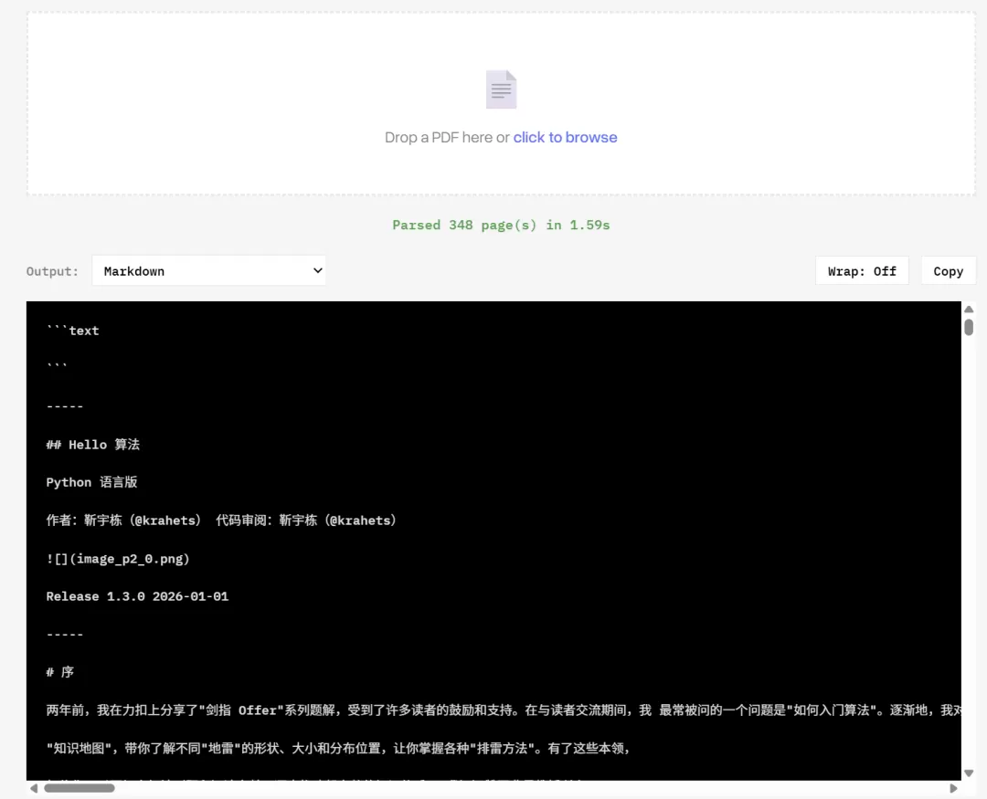Screen dimensions: 987x799
Task: Click the author line with @krahets
Action: point(221,520)
